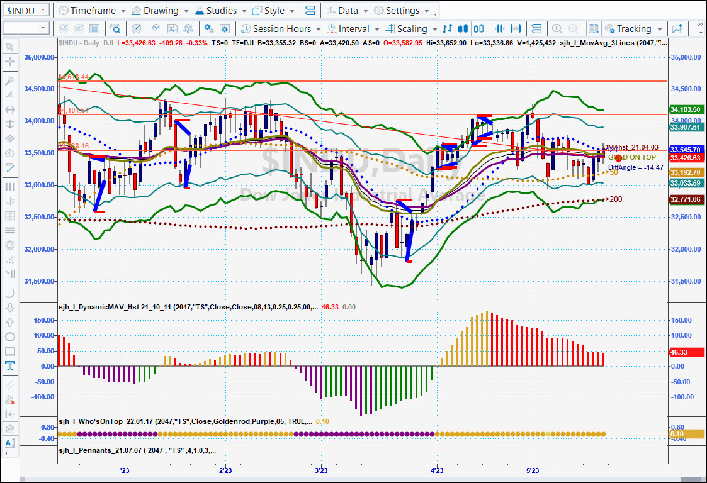Toggle the drawing pen mode at sidebar bottom
The image size is (707, 483).
tap(10, 428)
